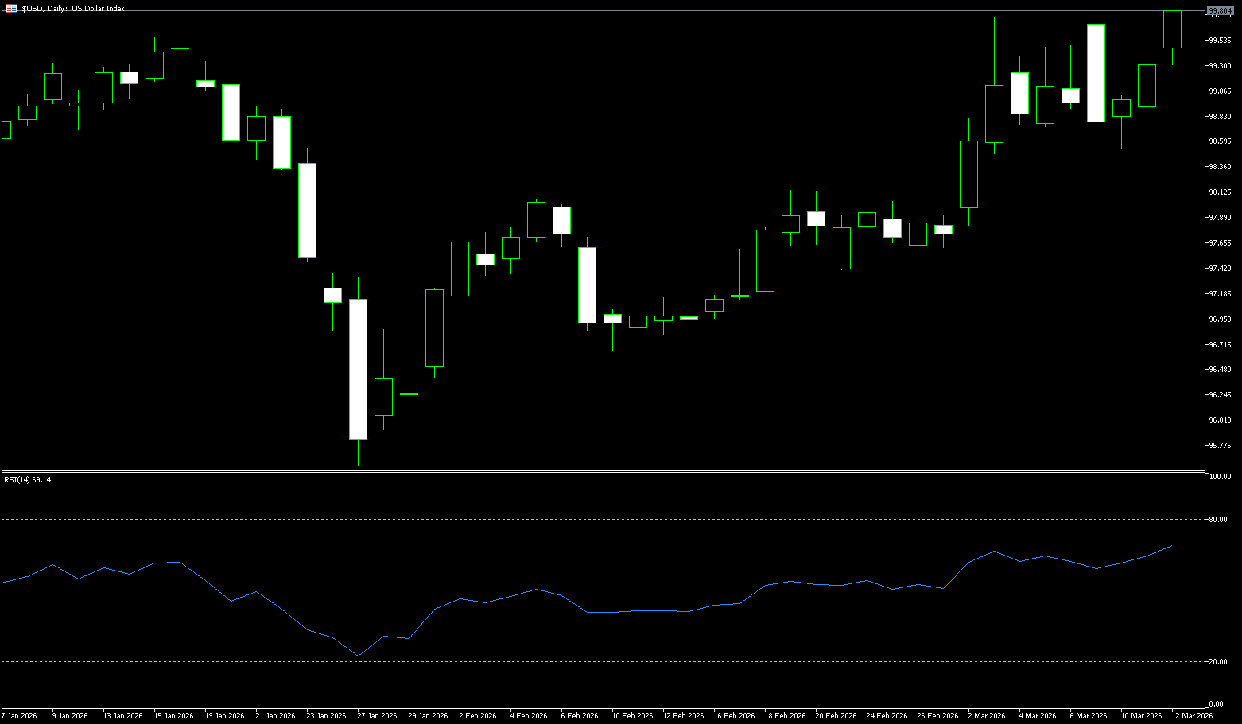Select the RSI 20.00 oversold level label
Image resolution: width=1242 pixels, height=724 pixels.
(1218, 662)
